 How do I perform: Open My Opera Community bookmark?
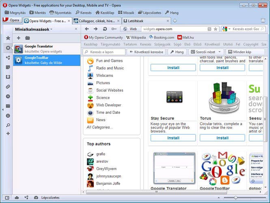[104, 37]
